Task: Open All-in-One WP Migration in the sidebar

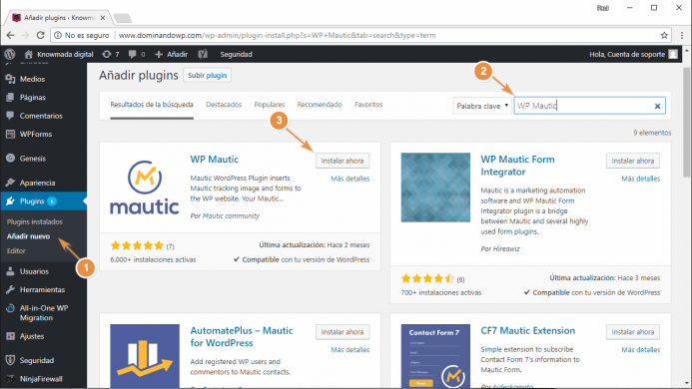Action: click(43, 313)
